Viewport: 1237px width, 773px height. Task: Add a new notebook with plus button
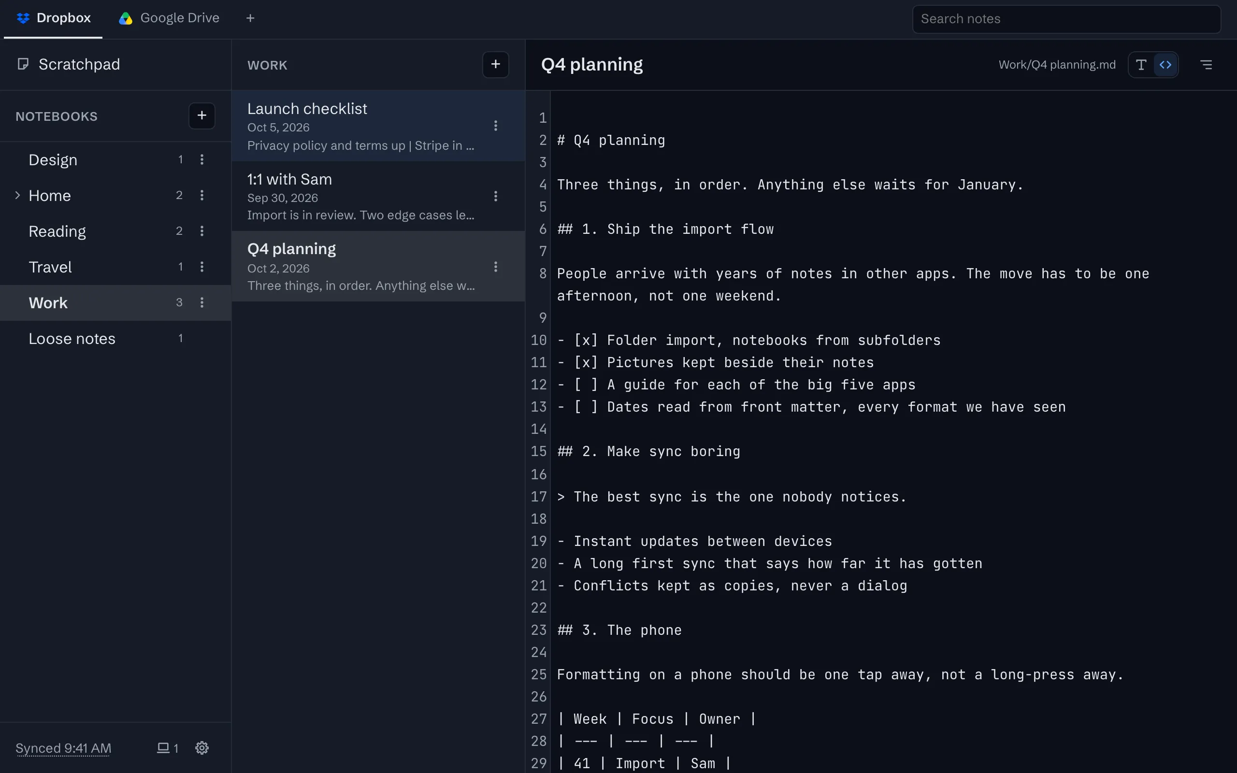pos(202,115)
